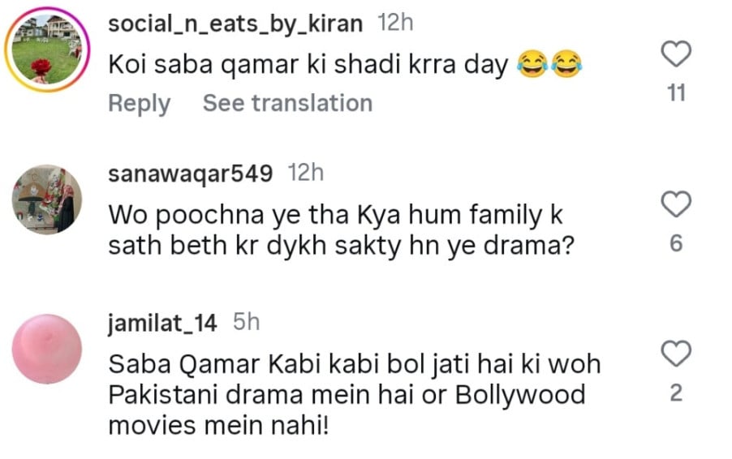Screen dimensions: 732x459
Task: Tap the heart on sanawaqar549's comment
Action: pos(677,205)
